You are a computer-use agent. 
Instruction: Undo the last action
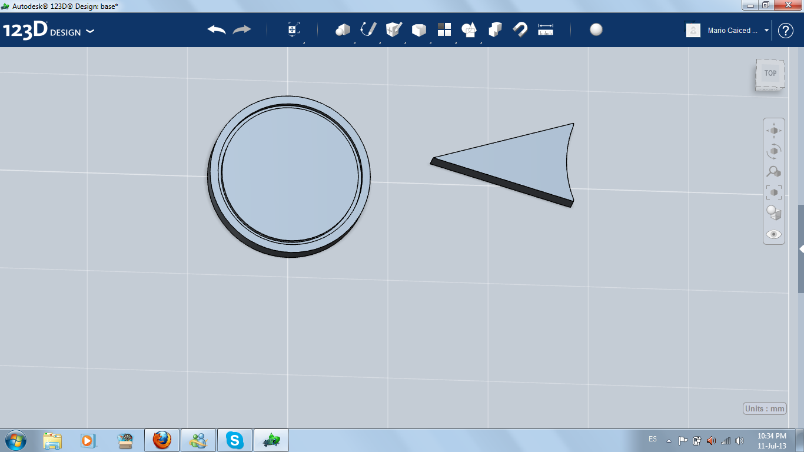point(217,29)
